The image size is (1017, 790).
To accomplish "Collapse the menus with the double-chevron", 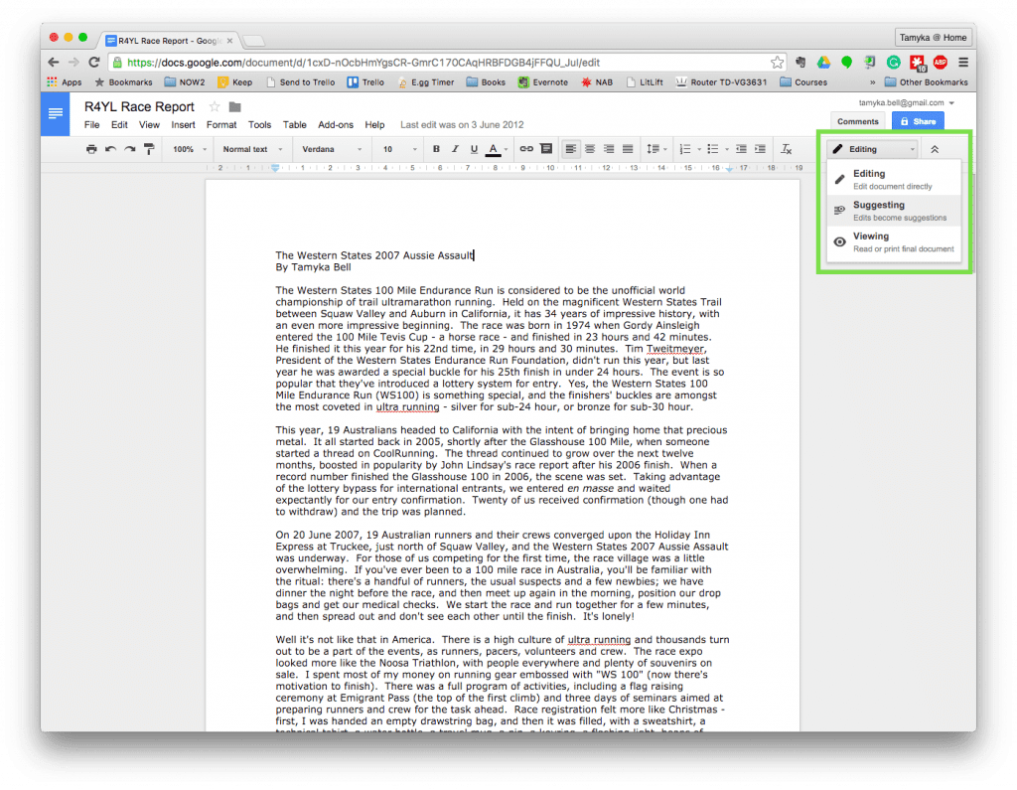I will [x=935, y=149].
